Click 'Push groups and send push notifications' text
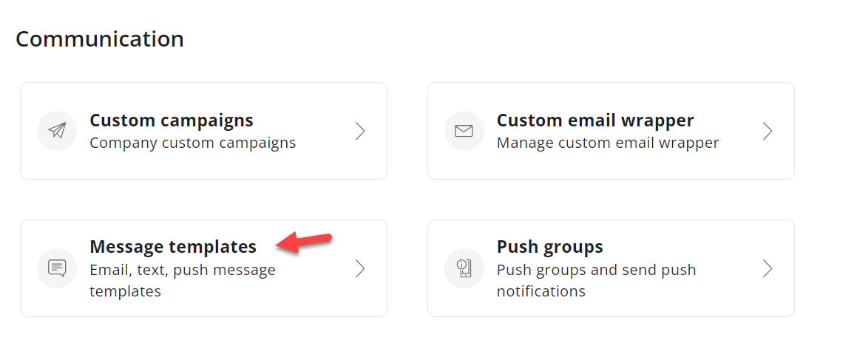The height and width of the screenshot is (360, 857). point(596,280)
